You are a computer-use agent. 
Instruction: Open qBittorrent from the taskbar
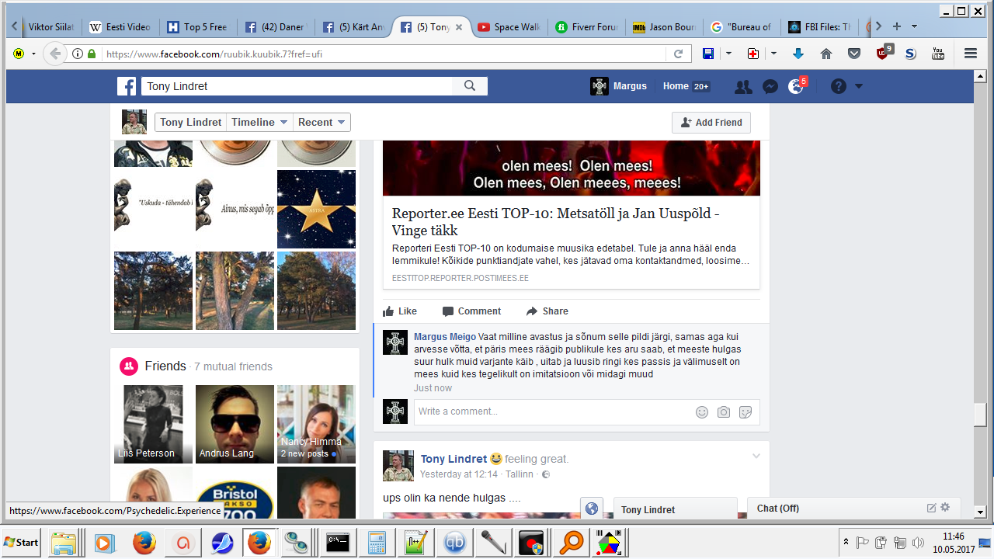456,542
